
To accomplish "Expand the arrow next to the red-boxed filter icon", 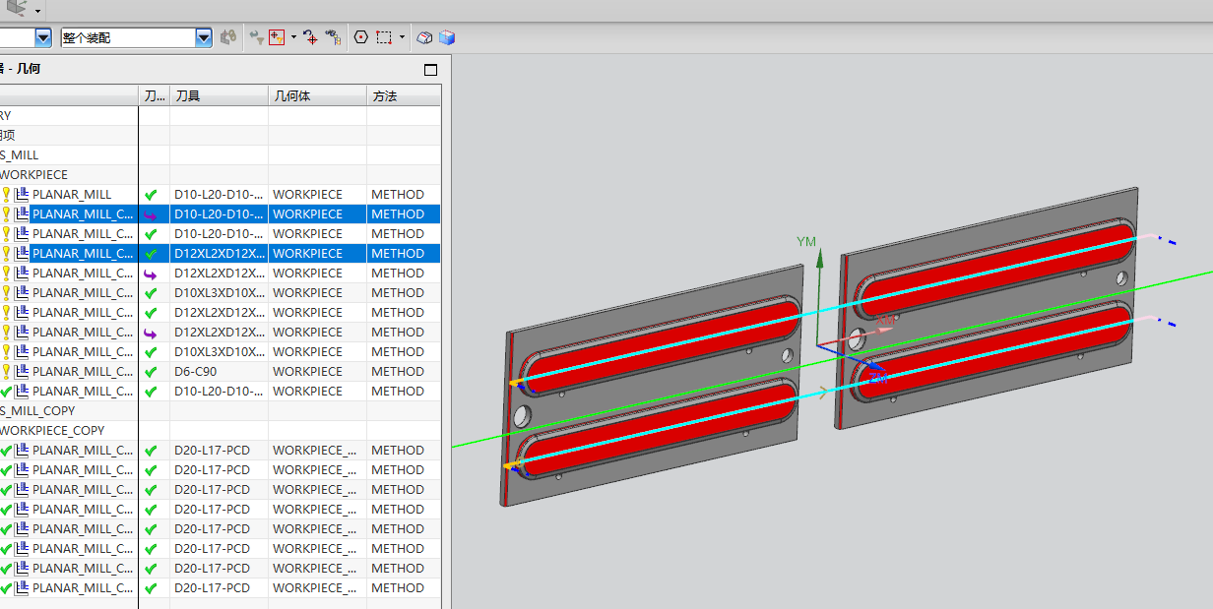I will click(x=293, y=37).
